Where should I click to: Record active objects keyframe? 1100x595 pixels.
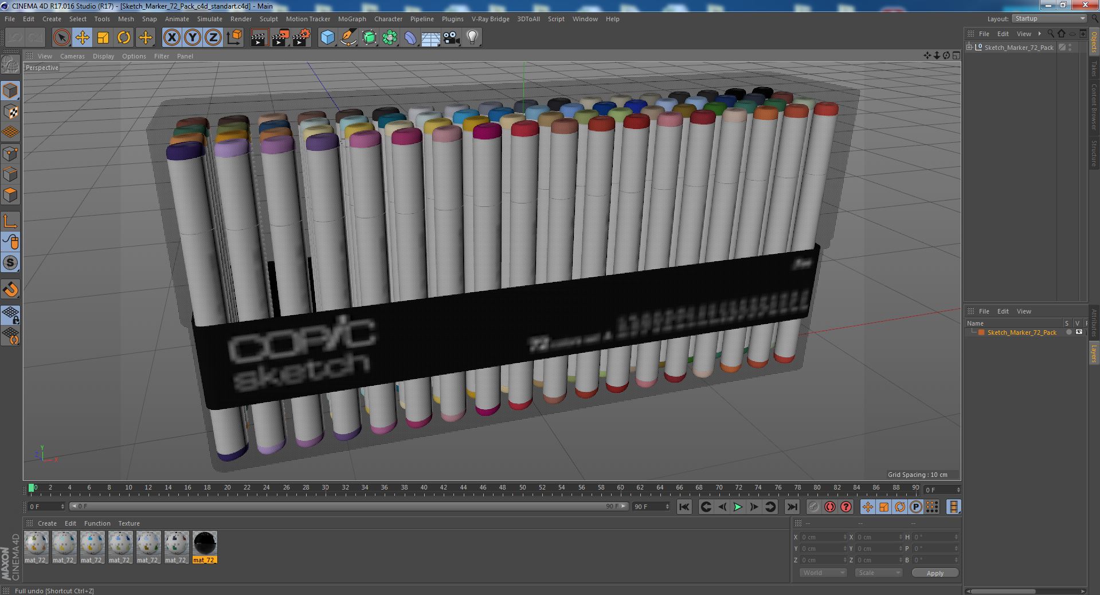click(813, 507)
